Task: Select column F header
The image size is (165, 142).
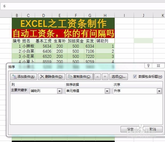Action: pos(76,15)
